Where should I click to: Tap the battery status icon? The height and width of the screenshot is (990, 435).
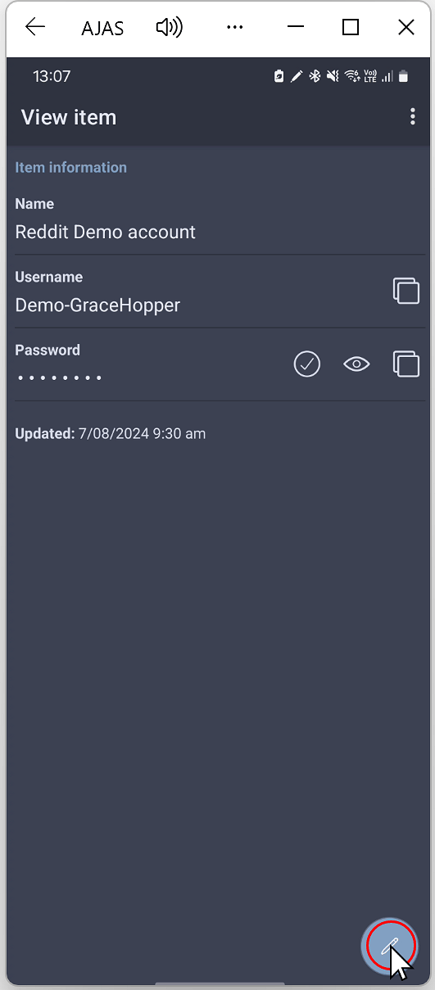click(403, 76)
